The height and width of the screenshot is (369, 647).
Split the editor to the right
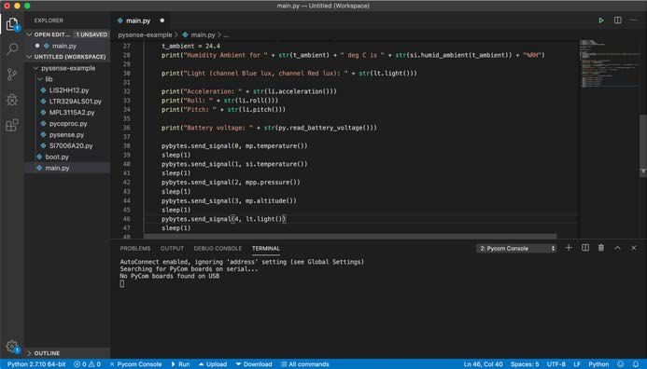617,20
